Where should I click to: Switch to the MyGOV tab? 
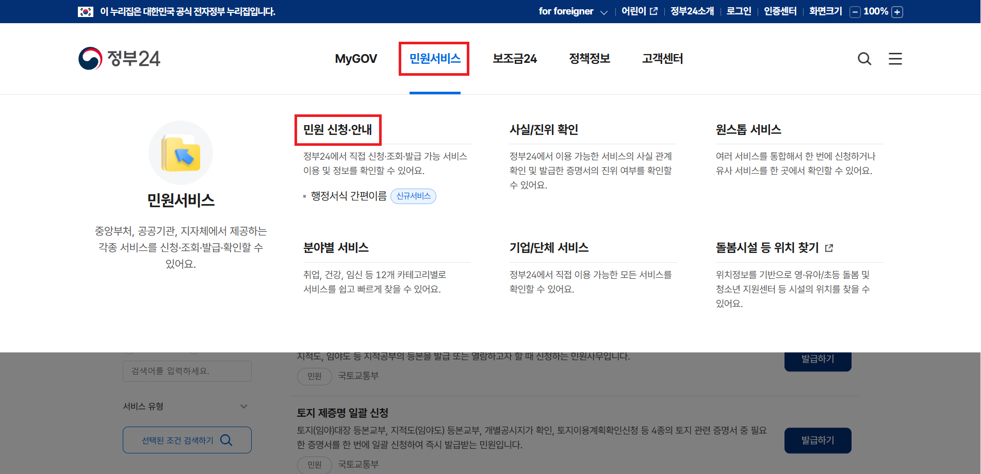click(355, 59)
